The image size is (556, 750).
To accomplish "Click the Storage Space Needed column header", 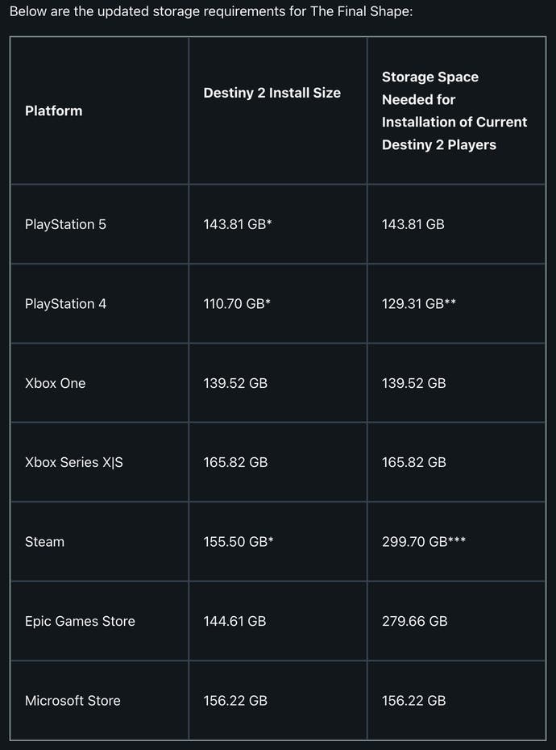I will click(x=454, y=111).
